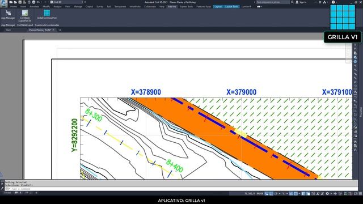363x204 pixels.
Task: Open the Civil 3D workspace dropdown
Action: click(x=67, y=2)
